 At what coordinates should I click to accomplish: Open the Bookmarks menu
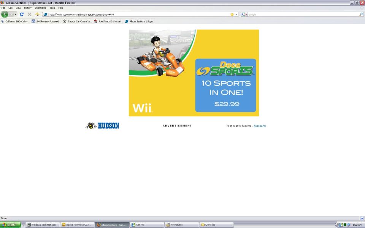click(41, 8)
